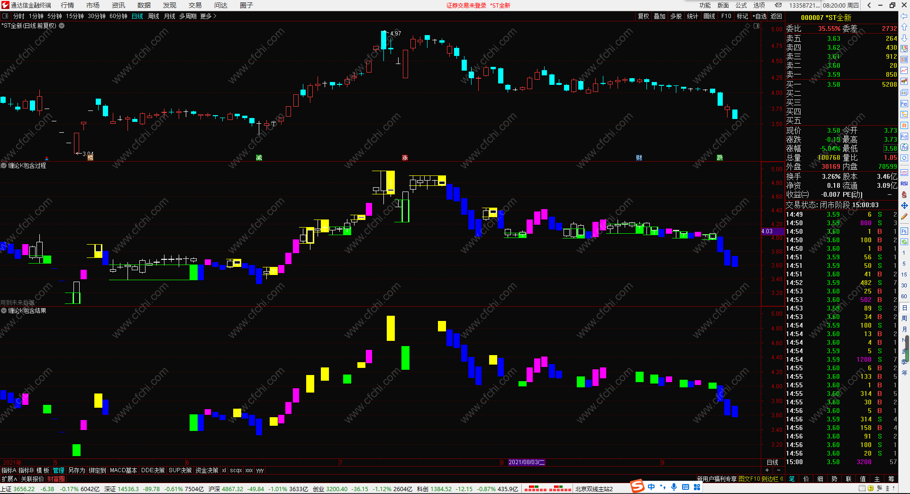
Task: Click the Sogou S icon in taskbar
Action: tap(637, 486)
